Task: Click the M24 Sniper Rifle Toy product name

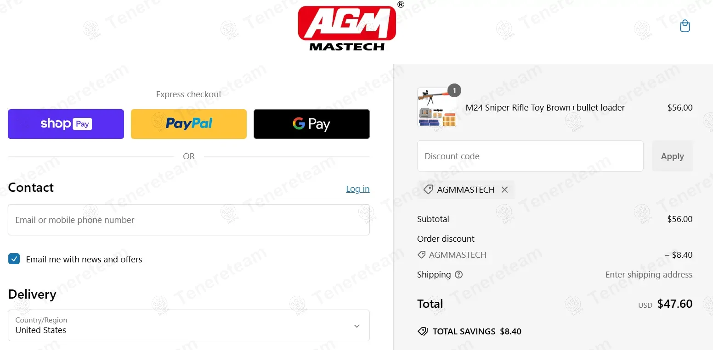Action: tap(545, 108)
